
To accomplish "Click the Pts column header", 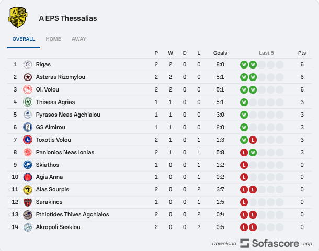I will (302, 53).
